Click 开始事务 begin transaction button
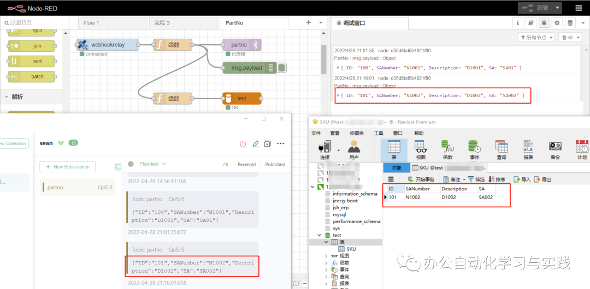The image size is (590, 289). [421, 179]
